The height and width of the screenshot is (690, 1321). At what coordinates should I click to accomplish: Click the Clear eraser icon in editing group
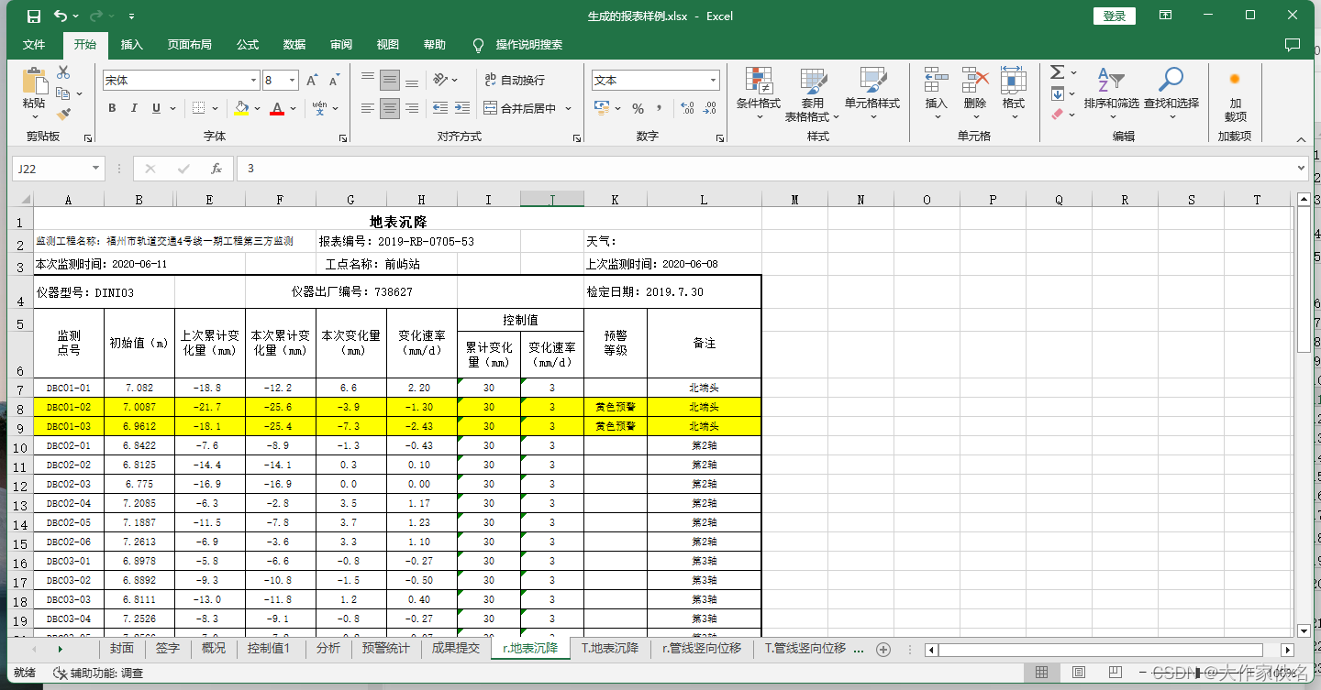[x=1058, y=115]
